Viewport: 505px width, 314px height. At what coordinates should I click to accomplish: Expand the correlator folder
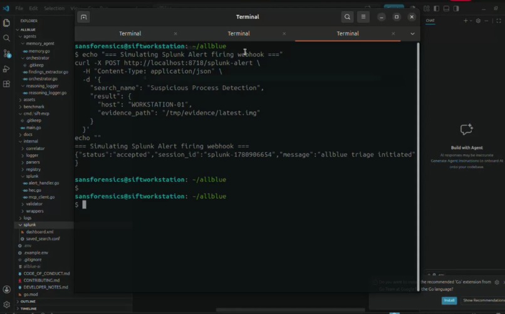click(35, 149)
